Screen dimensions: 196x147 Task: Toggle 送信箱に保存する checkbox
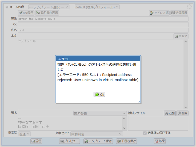click(145, 133)
